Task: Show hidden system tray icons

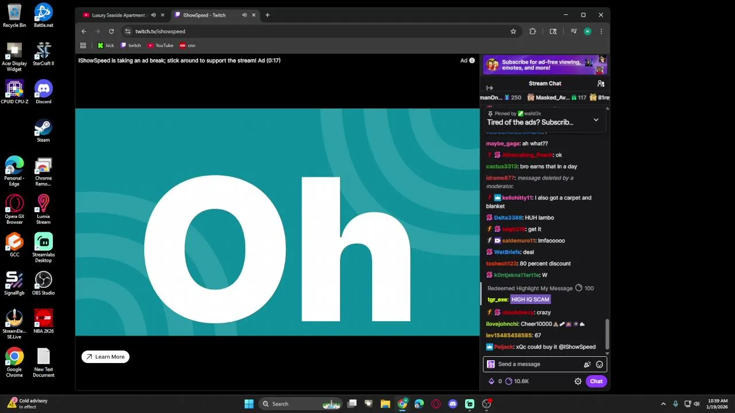Action: [663, 404]
